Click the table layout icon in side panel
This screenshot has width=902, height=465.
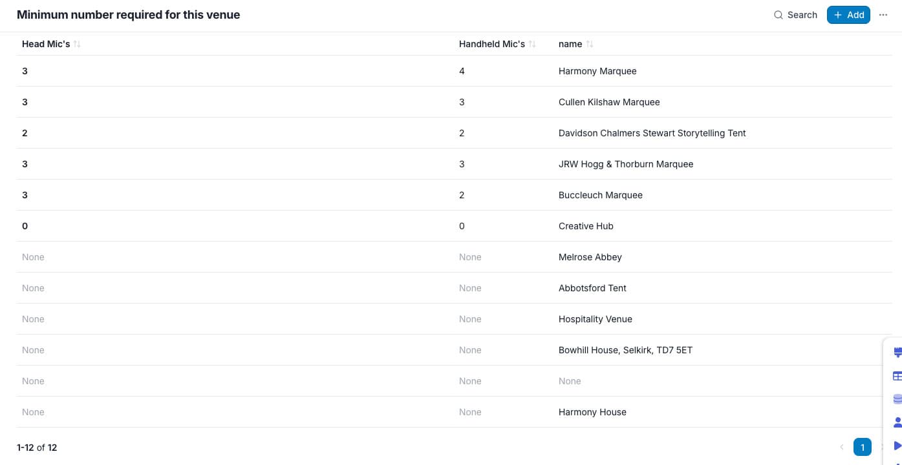(897, 376)
